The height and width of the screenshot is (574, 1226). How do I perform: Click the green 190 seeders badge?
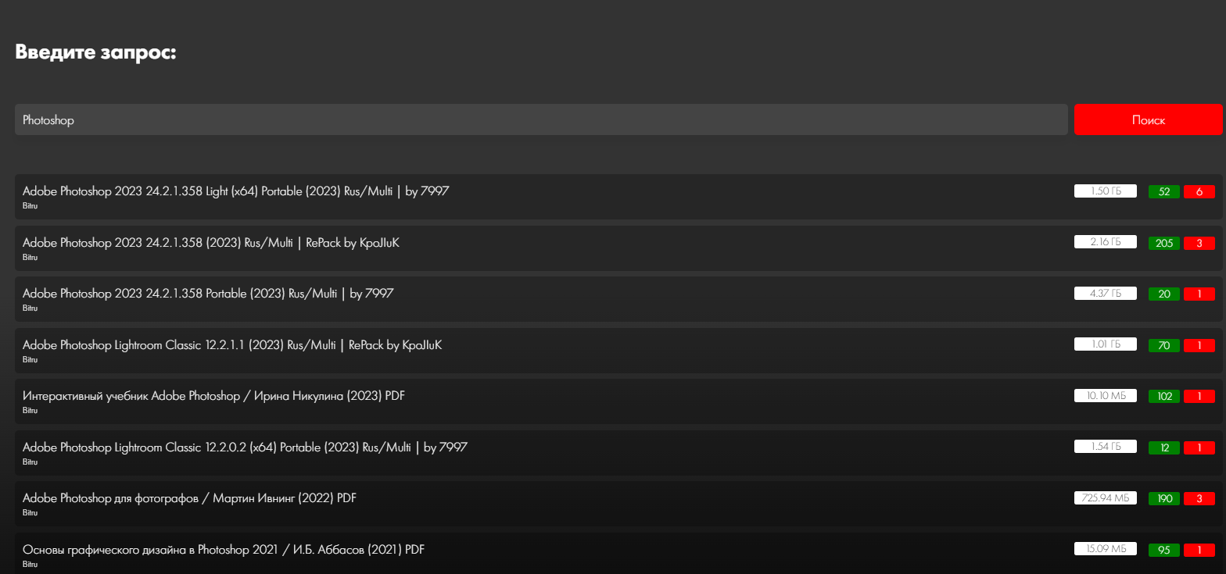pos(1164,498)
